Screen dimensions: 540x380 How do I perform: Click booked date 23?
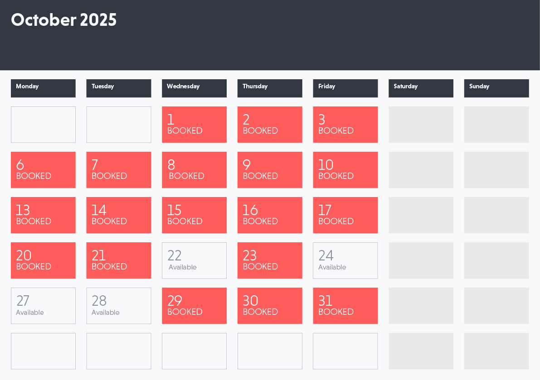coord(270,260)
